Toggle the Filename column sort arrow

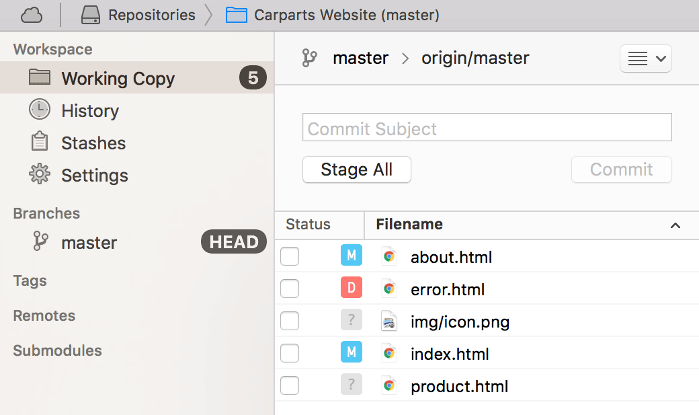point(675,225)
